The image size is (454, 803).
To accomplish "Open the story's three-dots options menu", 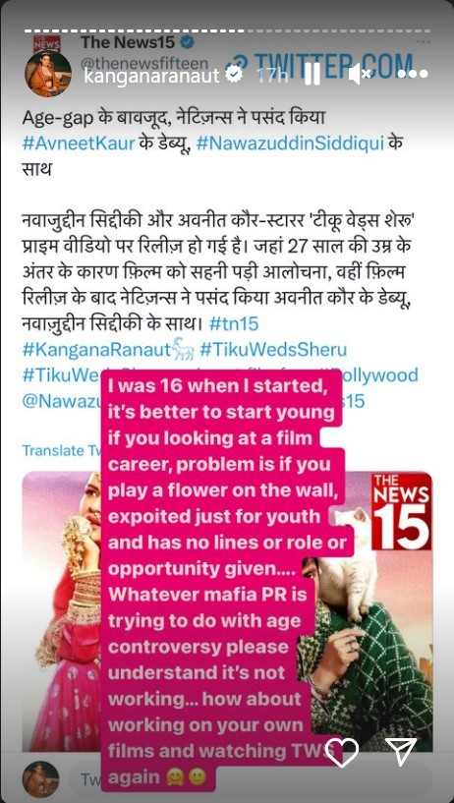I will pos(413,75).
